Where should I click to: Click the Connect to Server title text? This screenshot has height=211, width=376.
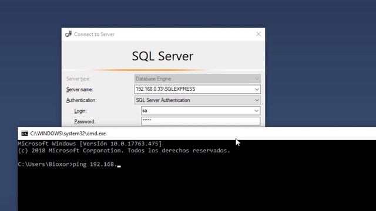point(94,34)
